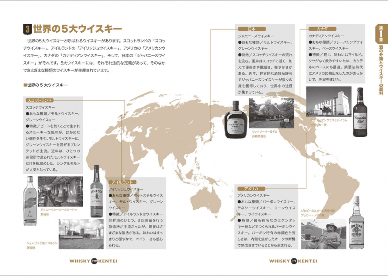Click the Canadian Club bottle image

(360, 112)
